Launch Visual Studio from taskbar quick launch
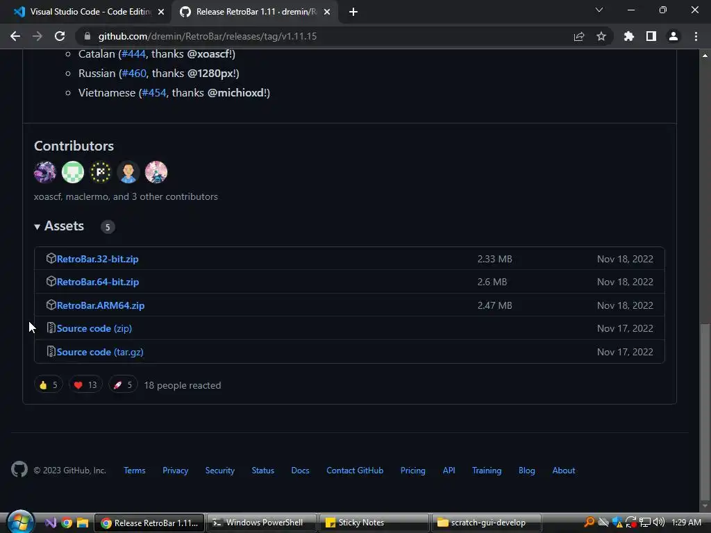Image resolution: width=711 pixels, height=533 pixels. (50, 523)
